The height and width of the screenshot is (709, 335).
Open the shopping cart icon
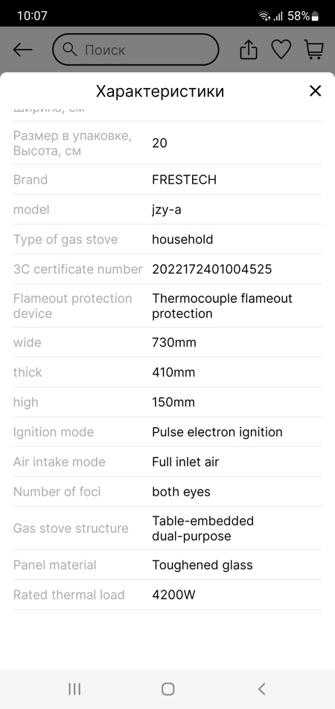pos(314,50)
